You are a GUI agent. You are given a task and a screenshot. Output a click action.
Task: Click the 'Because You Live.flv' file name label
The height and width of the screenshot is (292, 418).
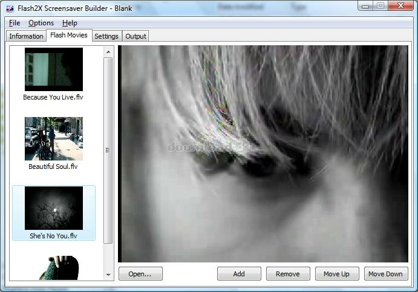tap(53, 97)
